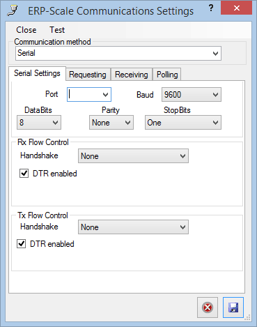The height and width of the screenshot is (327, 257).
Task: Close the dialog with the red X
Action: (x=236, y=8)
